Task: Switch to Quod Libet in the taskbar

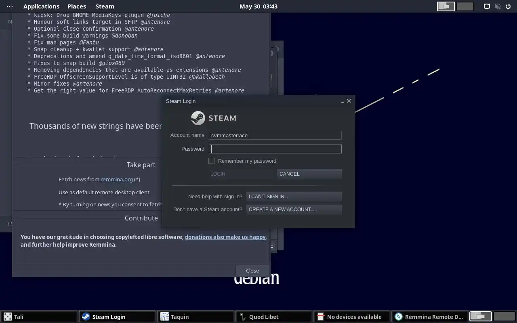Action: pyautogui.click(x=274, y=317)
